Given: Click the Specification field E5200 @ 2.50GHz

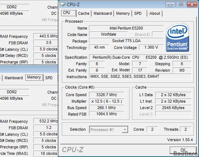Looking at the screenshot, I should (140, 57).
